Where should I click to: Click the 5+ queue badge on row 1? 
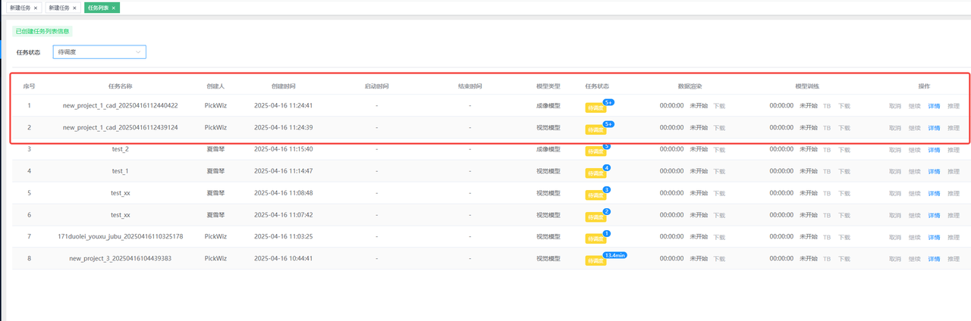pos(608,101)
